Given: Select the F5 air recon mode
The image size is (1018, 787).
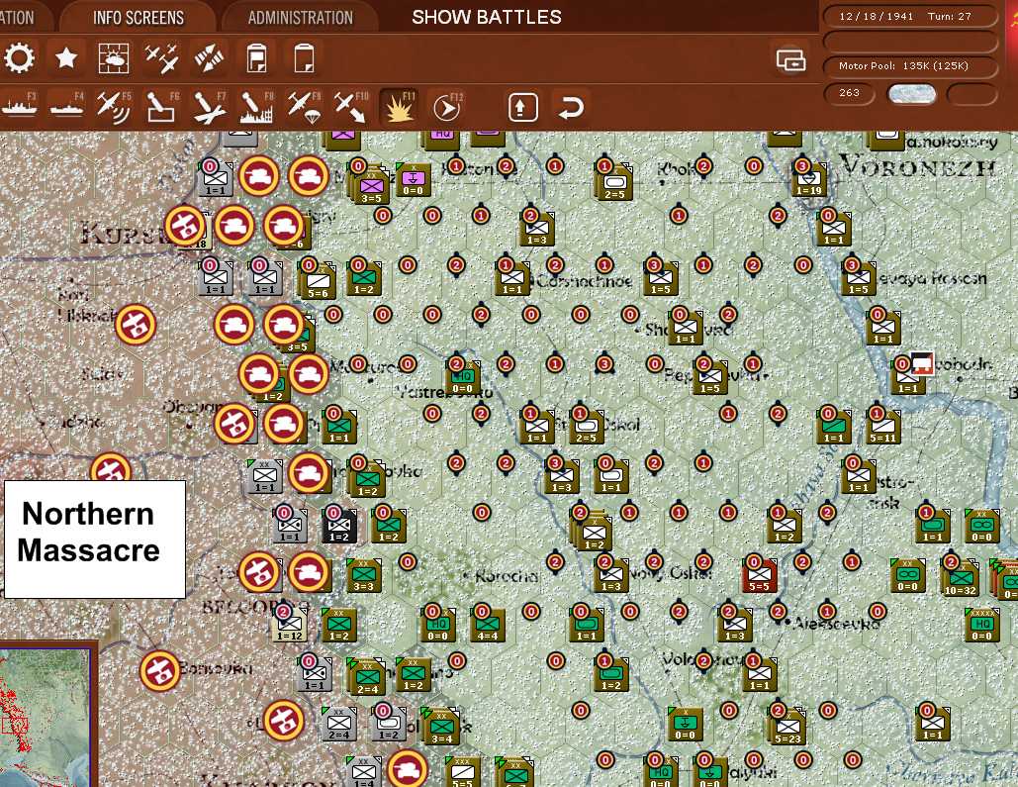Looking at the screenshot, I should click(x=114, y=107).
